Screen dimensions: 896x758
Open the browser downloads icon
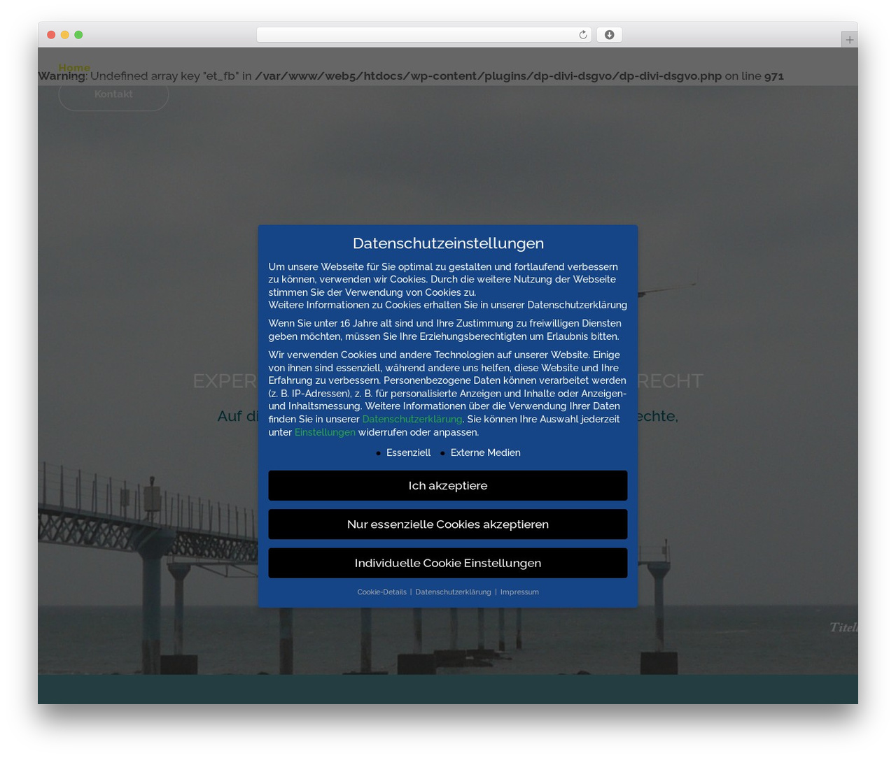tap(609, 35)
